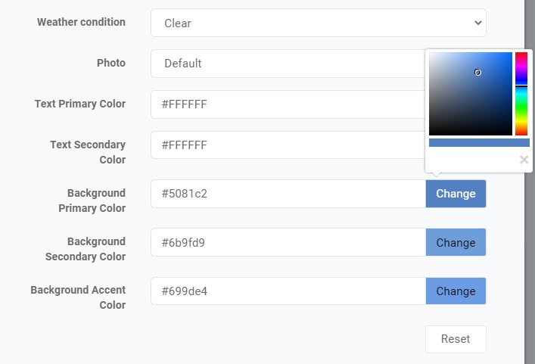Click Change for Background Accent Color
Screen dimensions: 535x364
pyautogui.click(x=456, y=291)
